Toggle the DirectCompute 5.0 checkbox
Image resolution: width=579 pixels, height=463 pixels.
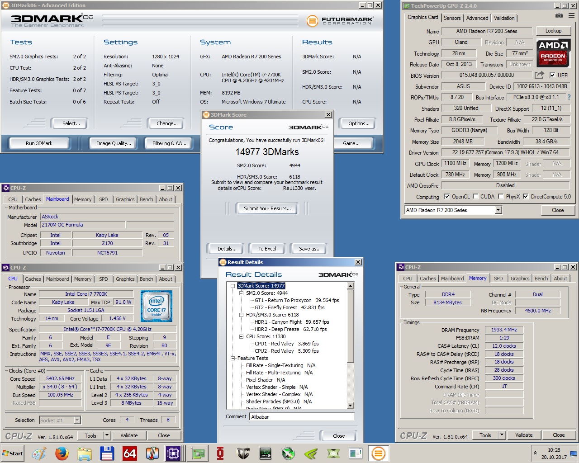point(526,197)
